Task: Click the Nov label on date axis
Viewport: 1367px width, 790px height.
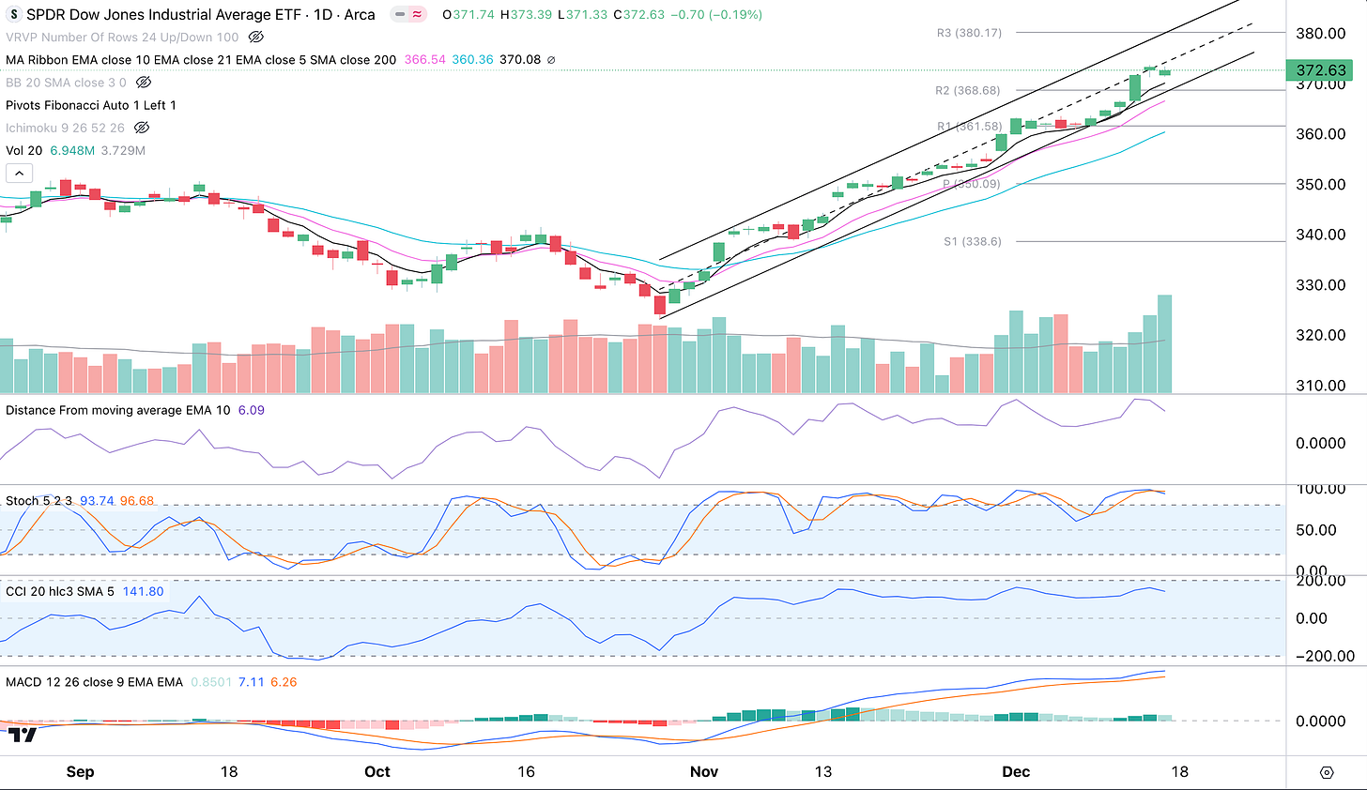Action: [x=704, y=772]
